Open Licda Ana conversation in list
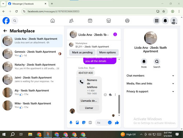183x138 pixels. point(32,41)
